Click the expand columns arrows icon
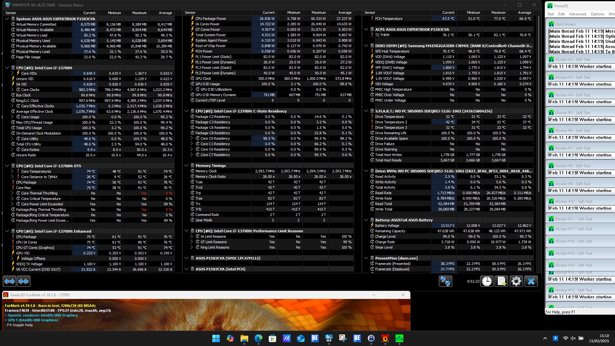Image resolution: width=615 pixels, height=346 pixels. (x=10, y=281)
